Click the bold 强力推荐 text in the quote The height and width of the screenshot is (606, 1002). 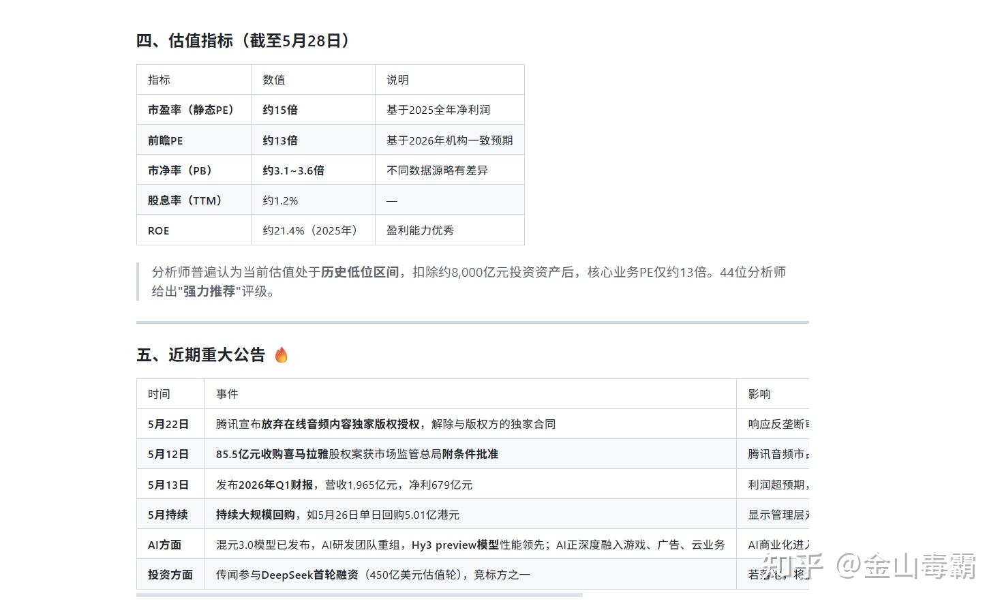click(x=209, y=291)
